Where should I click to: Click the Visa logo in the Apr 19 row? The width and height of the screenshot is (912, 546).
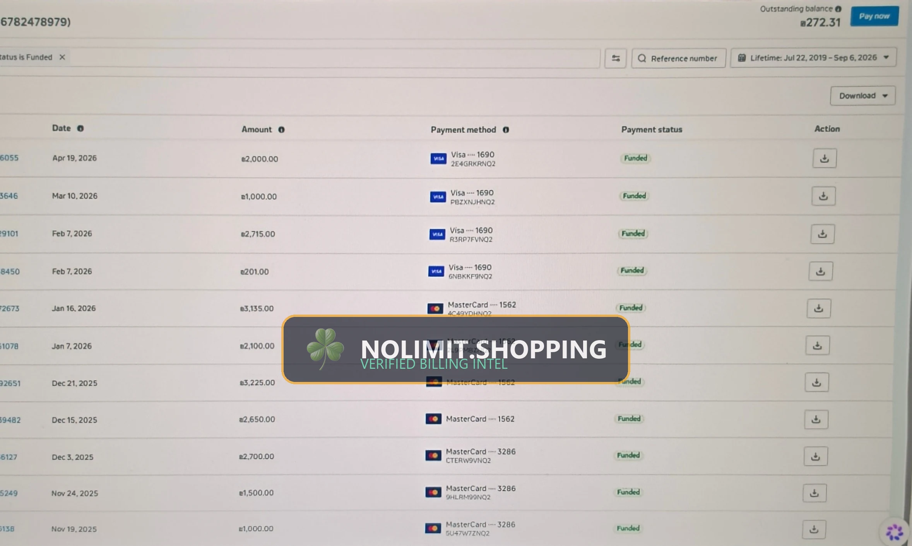pos(438,159)
